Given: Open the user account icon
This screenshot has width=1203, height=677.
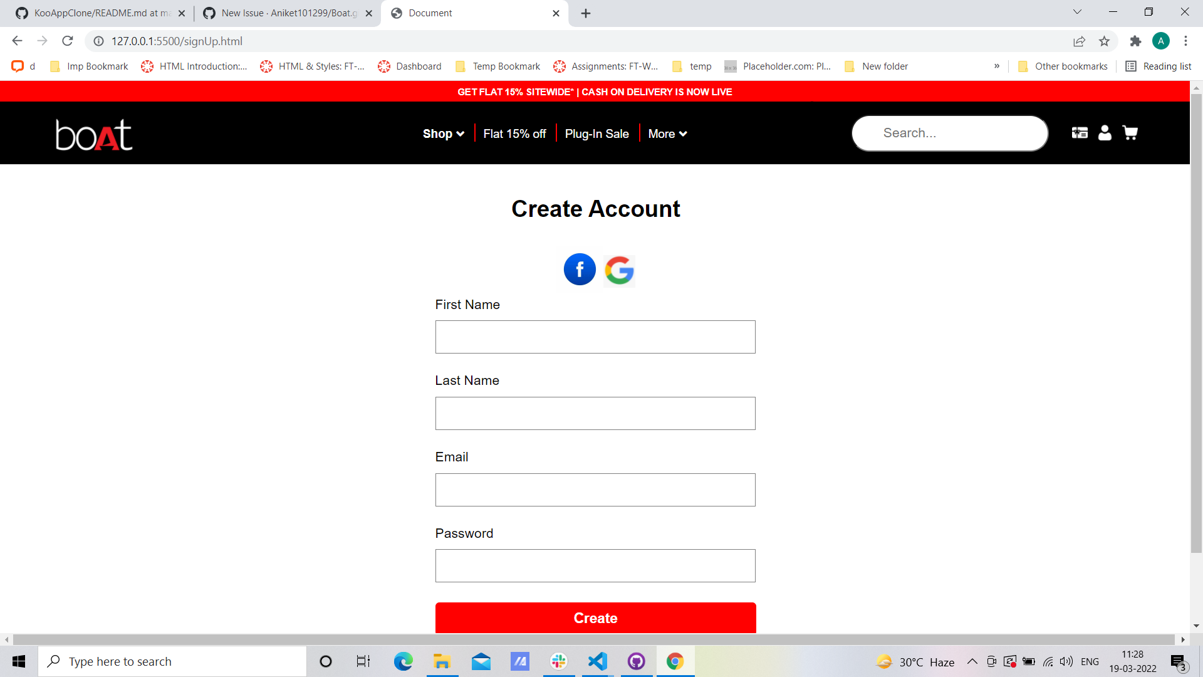Looking at the screenshot, I should tap(1105, 133).
